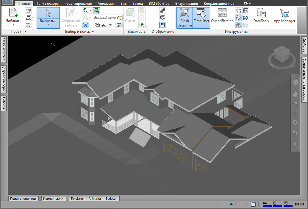308x209 pixels.
Task: Open the Animator bottom panel tab
Action: [x=95, y=199]
